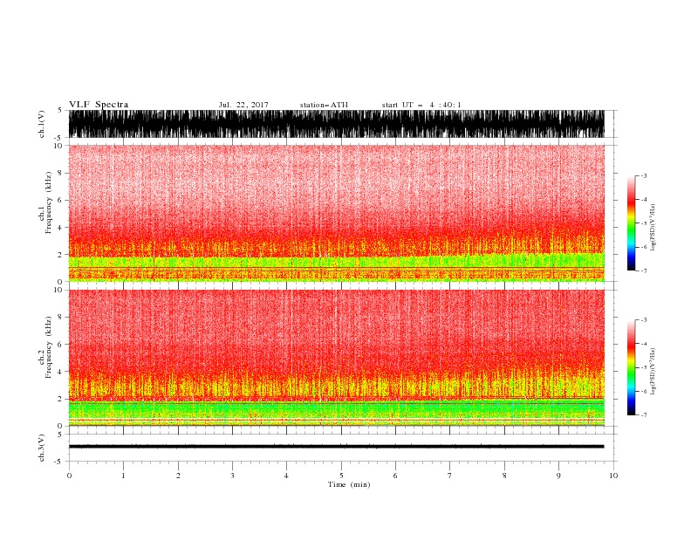The image size is (691, 534).
Task: Click the ch.2 color bar label 'log(PSD)(V²/Hz)'
Action: [653, 371]
